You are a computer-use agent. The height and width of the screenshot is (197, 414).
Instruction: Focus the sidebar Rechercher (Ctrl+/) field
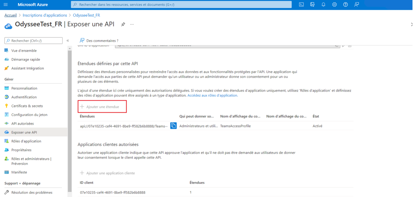[x=34, y=41]
